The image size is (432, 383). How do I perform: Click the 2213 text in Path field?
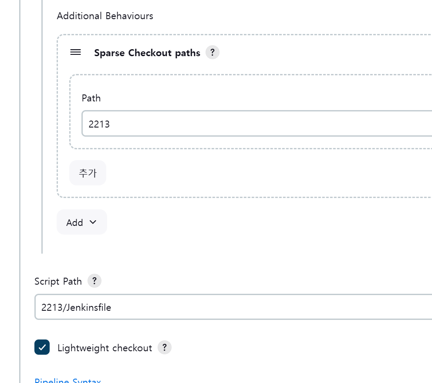point(99,124)
